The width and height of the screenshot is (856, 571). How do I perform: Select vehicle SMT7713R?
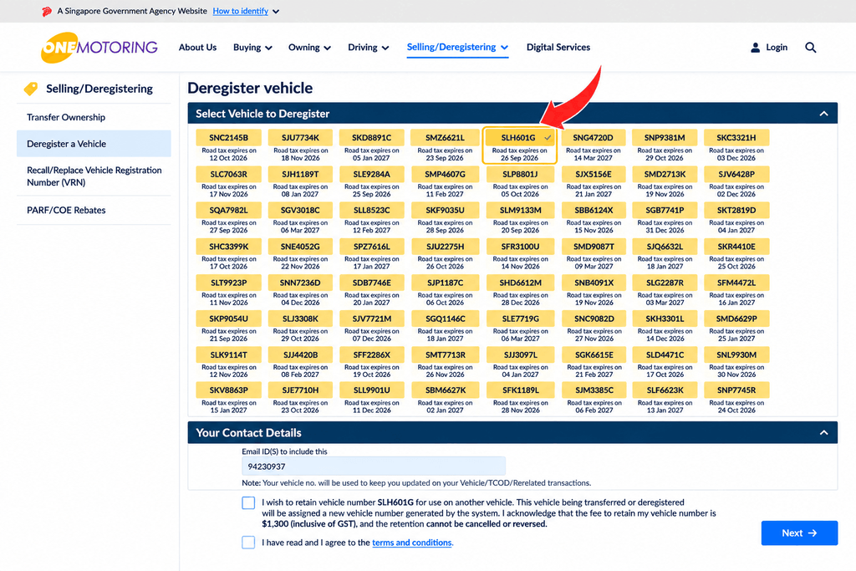(x=445, y=354)
